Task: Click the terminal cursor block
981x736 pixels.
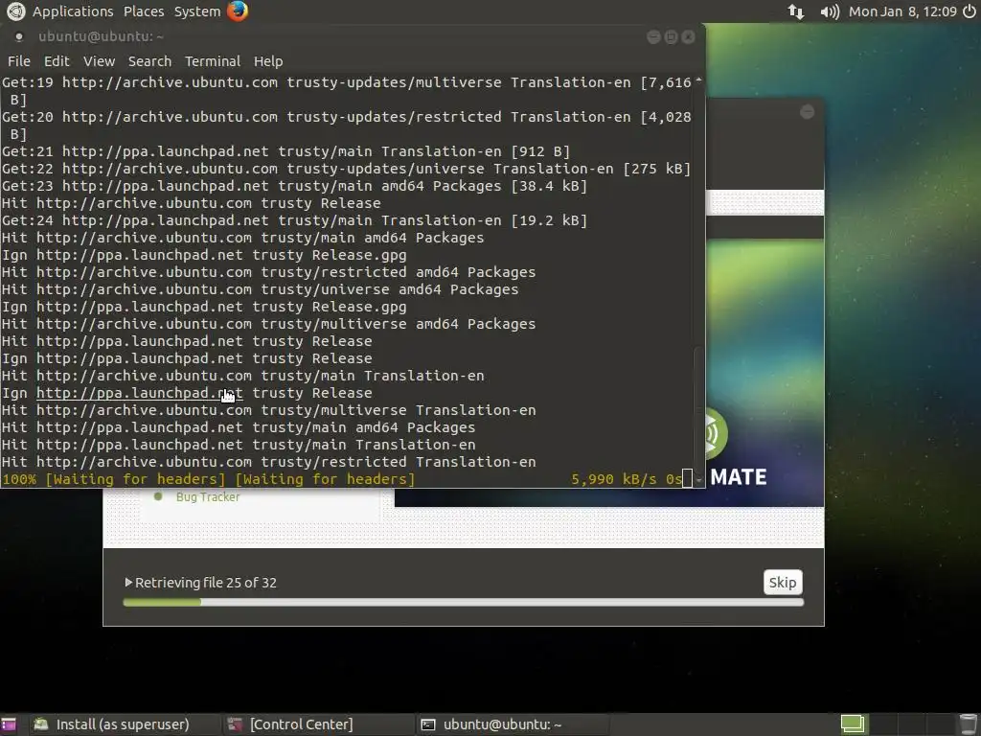Action: click(x=687, y=479)
